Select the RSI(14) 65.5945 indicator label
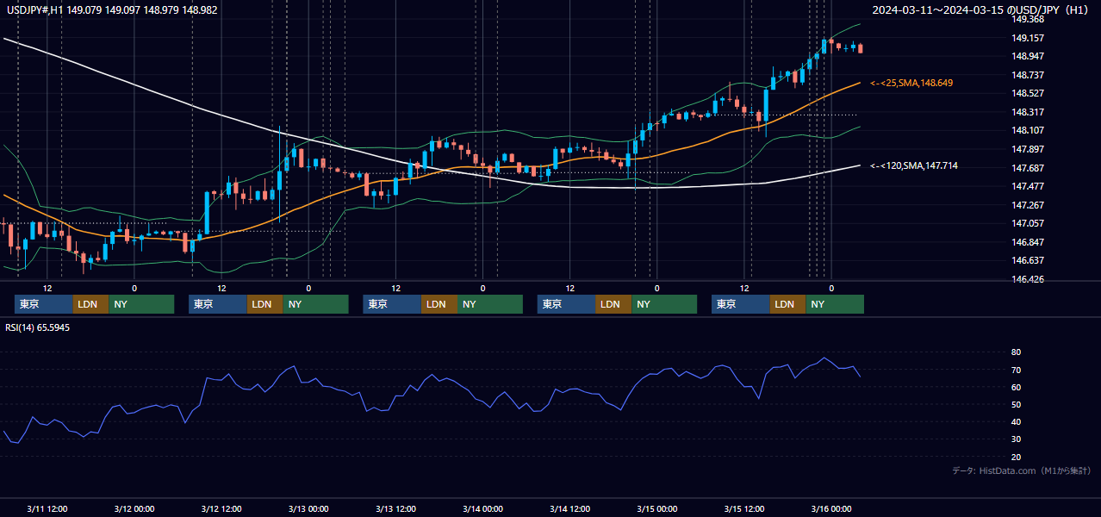Screen dimensions: 1101x517 click(38, 327)
